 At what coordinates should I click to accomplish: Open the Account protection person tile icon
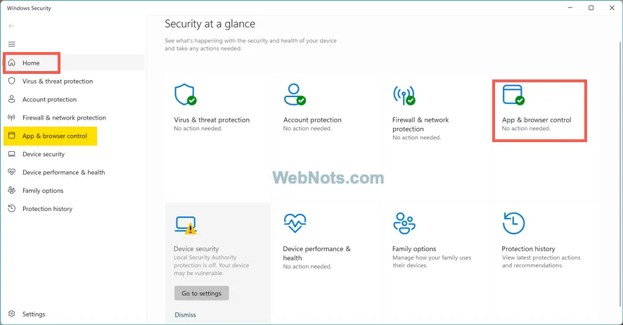tap(295, 94)
